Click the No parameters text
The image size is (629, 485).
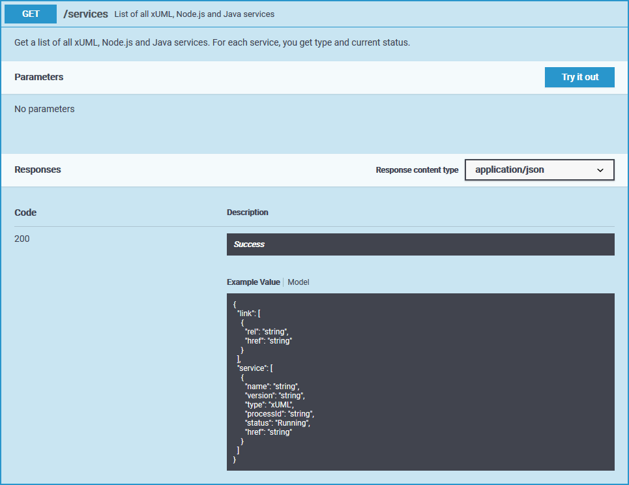click(44, 109)
